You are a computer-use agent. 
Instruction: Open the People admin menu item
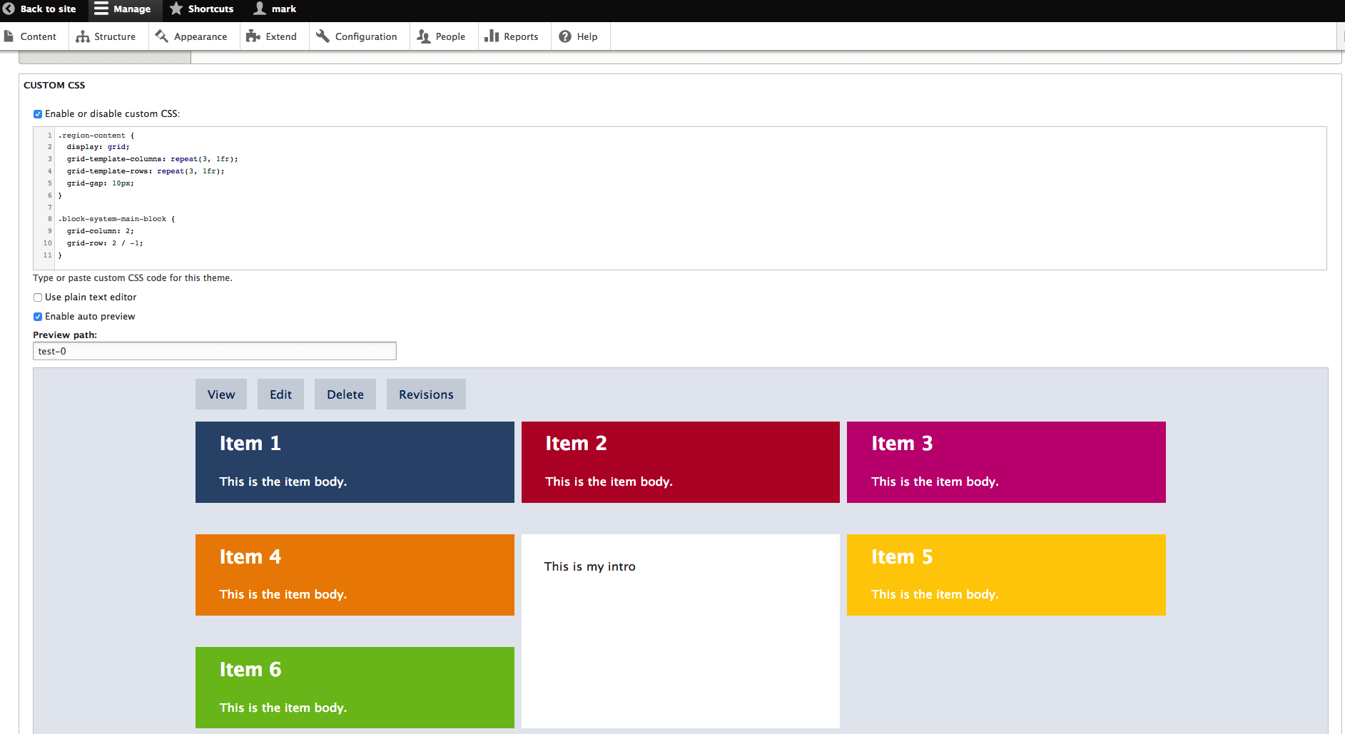point(450,36)
